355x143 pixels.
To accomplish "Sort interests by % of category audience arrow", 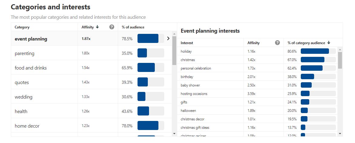I will [329, 43].
